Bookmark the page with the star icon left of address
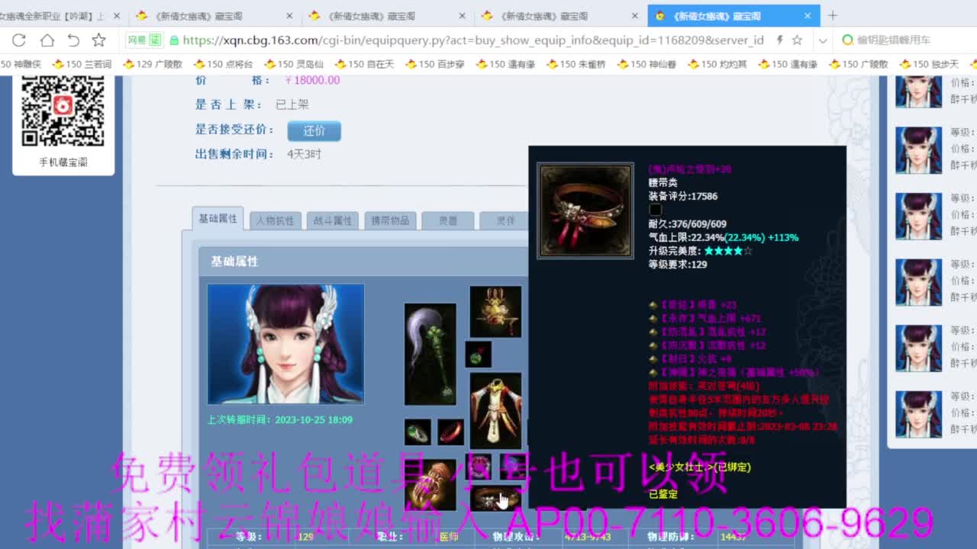The width and height of the screenshot is (977, 549). coord(99,40)
